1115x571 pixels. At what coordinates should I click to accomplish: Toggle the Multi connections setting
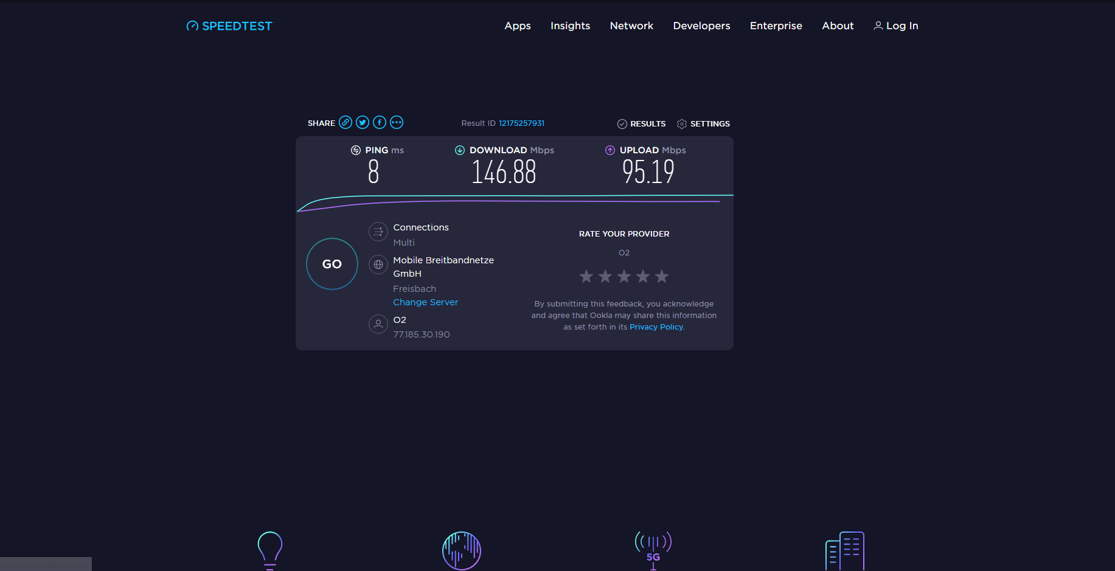pos(404,243)
